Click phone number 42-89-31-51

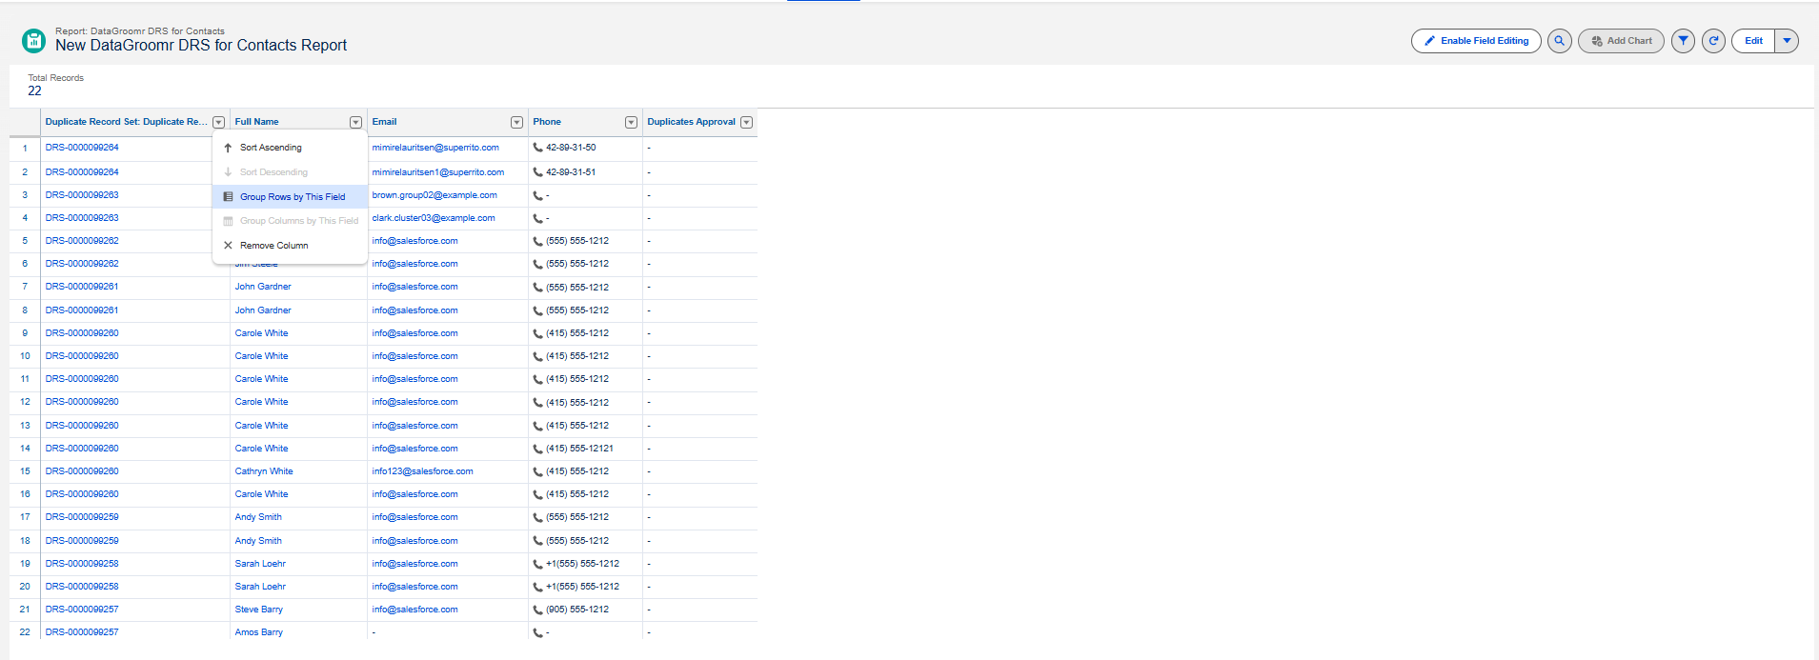[x=571, y=172]
